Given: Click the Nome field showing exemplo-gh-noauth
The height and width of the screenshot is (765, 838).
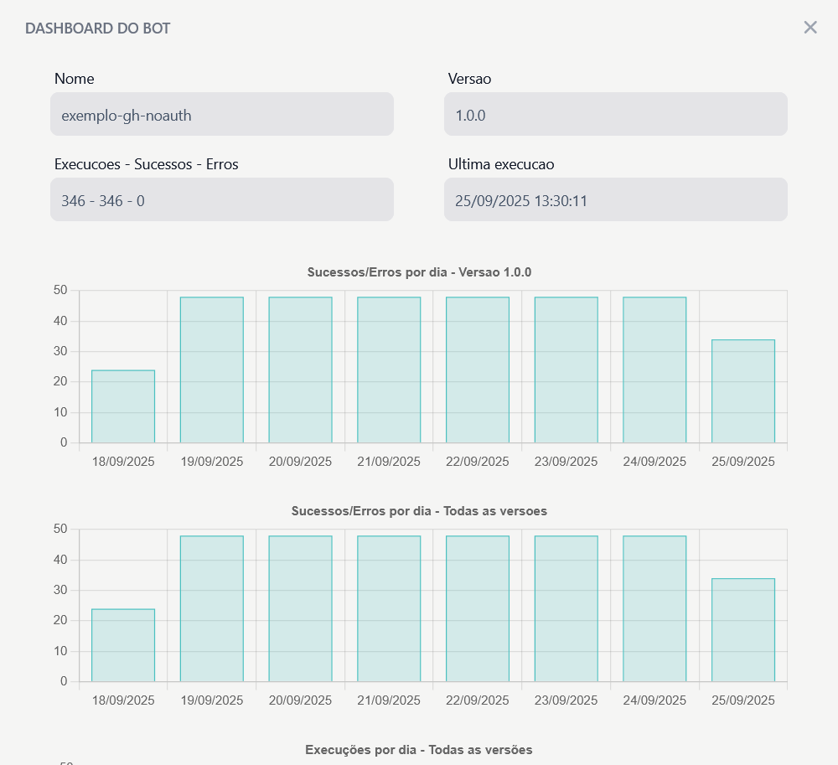Looking at the screenshot, I should [221, 115].
